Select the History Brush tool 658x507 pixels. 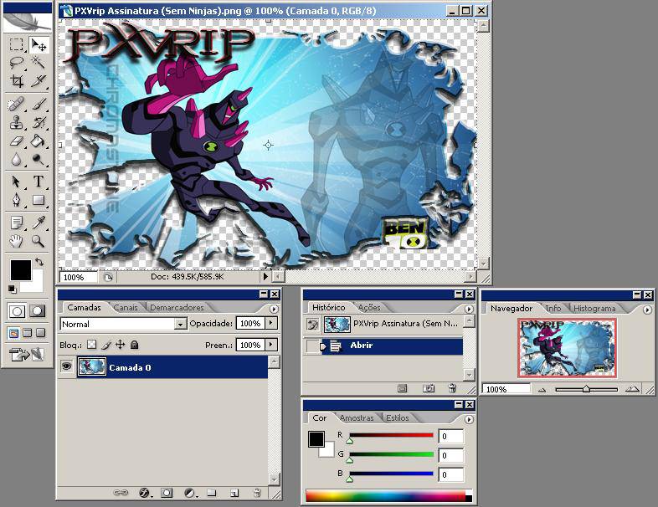point(39,122)
